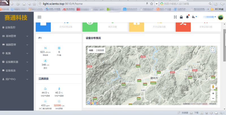Switch map to 卫星图像 view
The width and height of the screenshot is (226, 115).
(x=100, y=51)
